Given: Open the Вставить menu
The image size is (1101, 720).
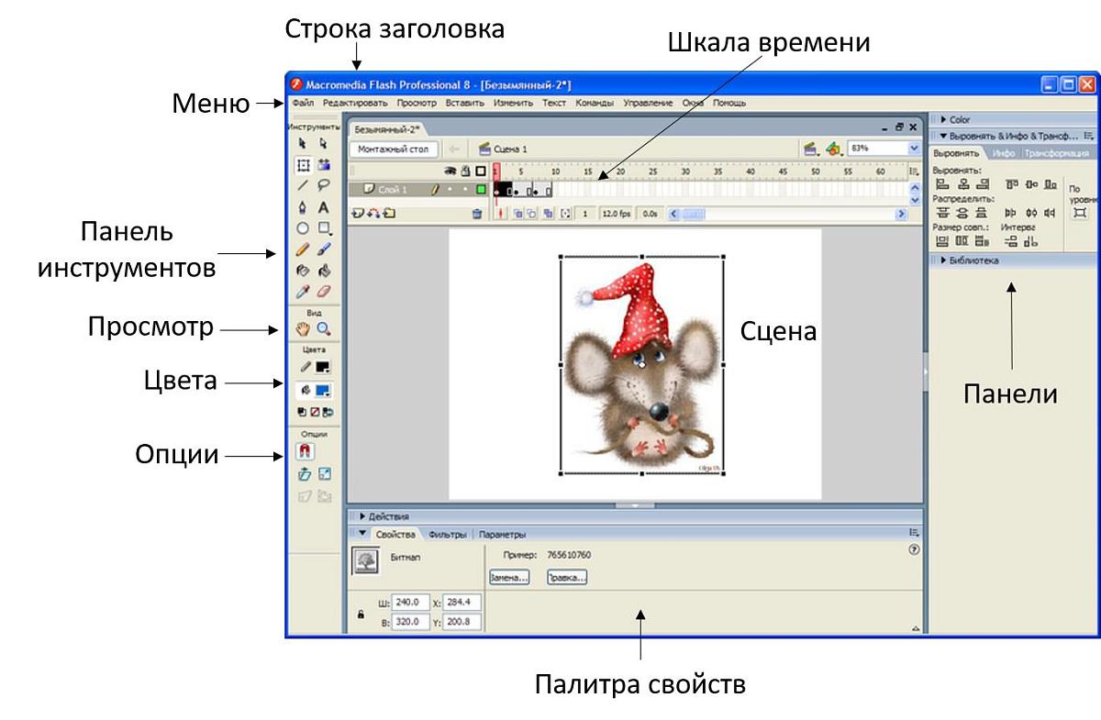Looking at the screenshot, I should coord(465,104).
